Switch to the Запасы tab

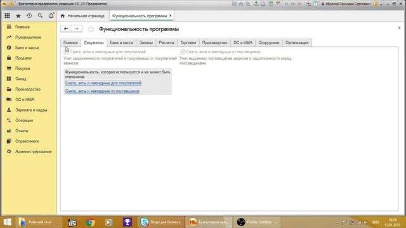[146, 42]
